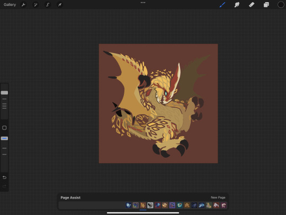The image size is (286, 215).
Task: Click the brush size slider handle
Action: [4, 93]
